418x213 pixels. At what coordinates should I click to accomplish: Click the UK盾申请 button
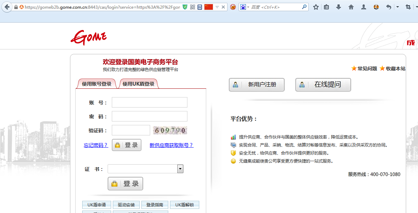coord(96,205)
